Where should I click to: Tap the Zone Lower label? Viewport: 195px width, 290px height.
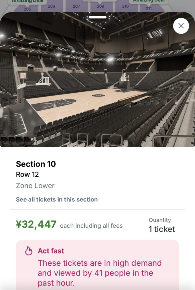click(35, 186)
